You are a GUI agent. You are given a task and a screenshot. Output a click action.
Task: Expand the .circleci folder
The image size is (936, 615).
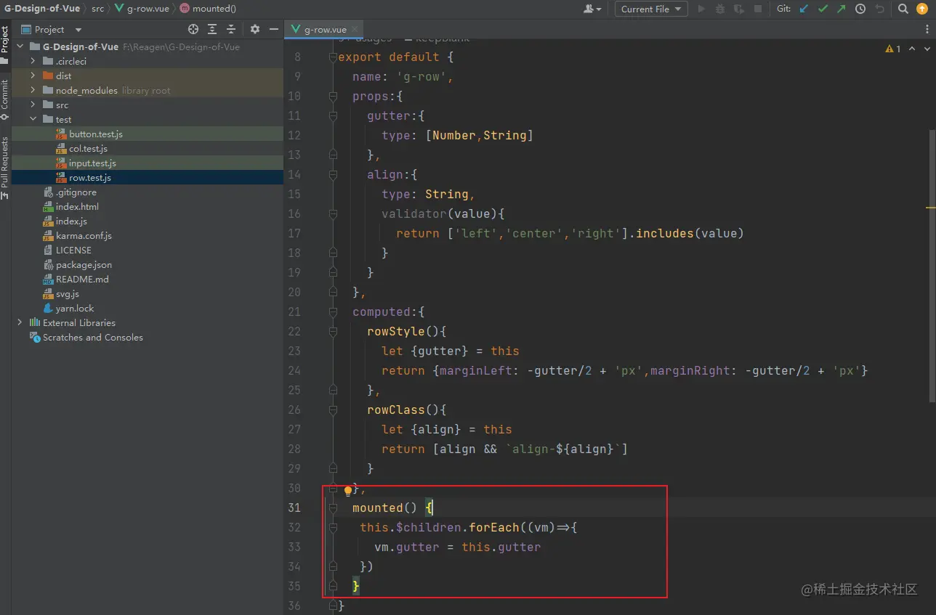(x=33, y=61)
